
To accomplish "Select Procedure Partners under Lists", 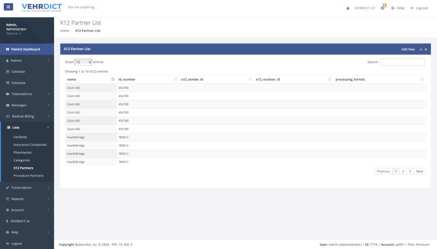I will (x=28, y=175).
